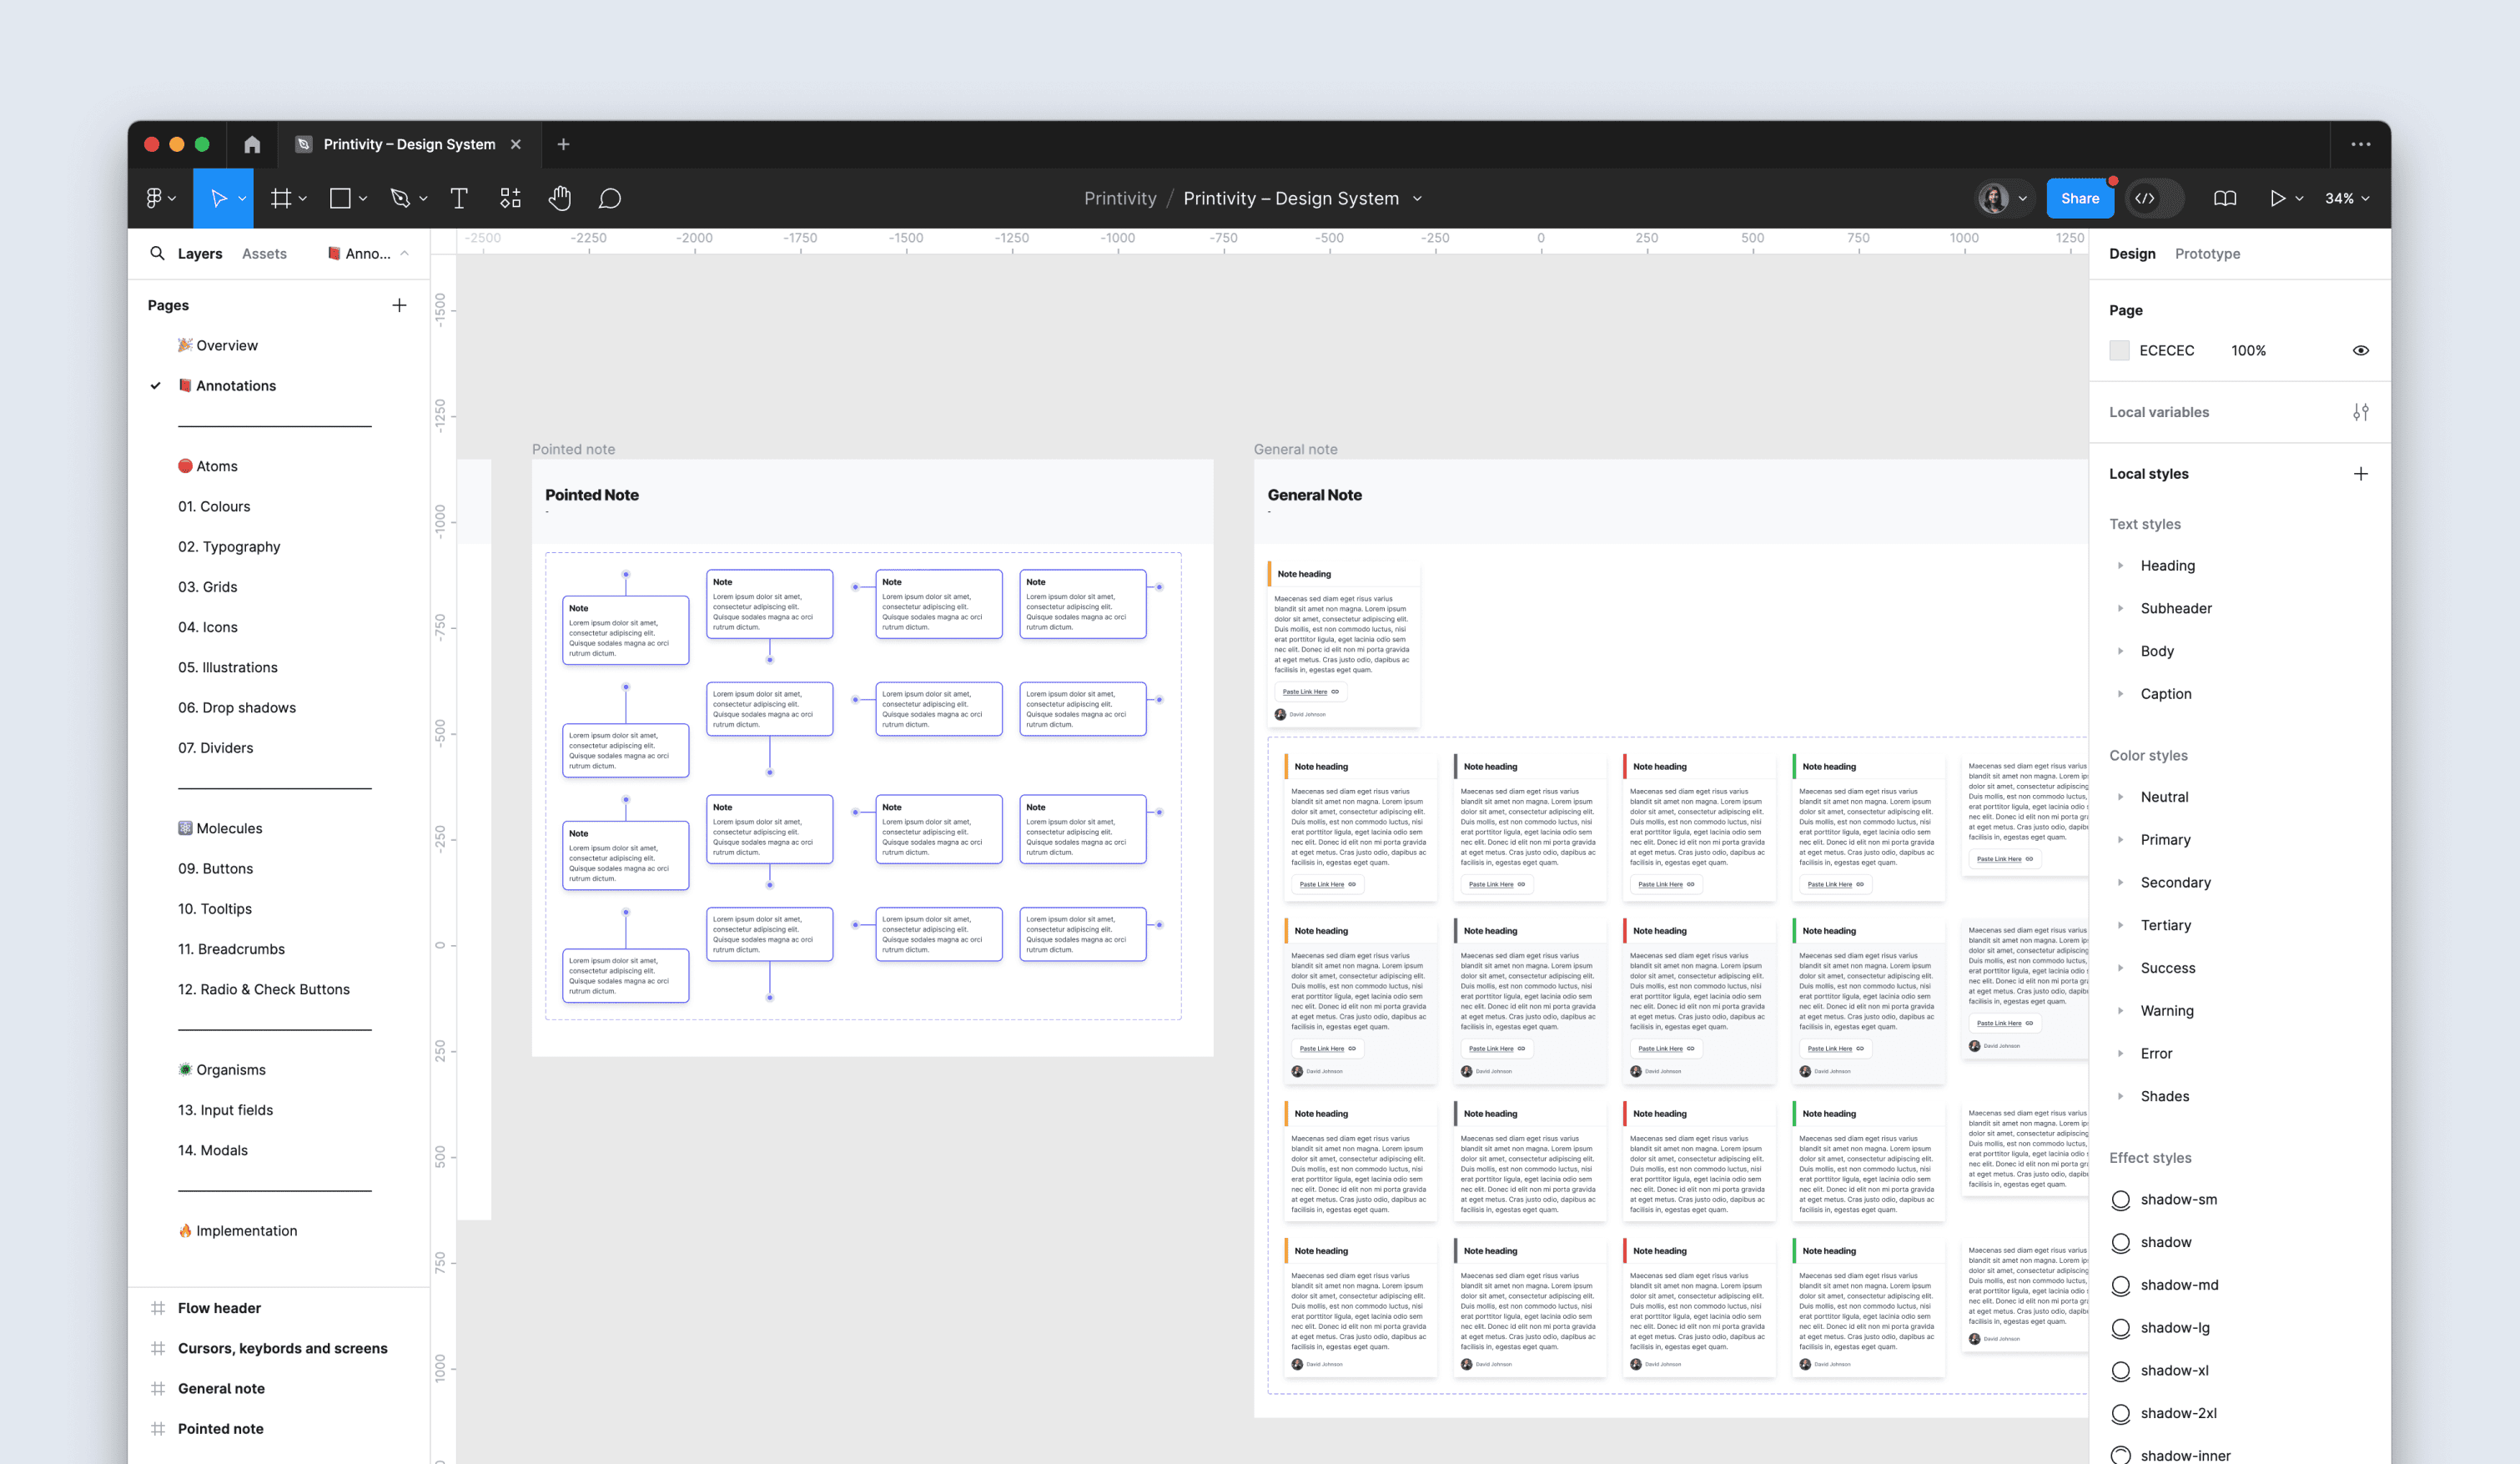Image resolution: width=2520 pixels, height=1464 pixels.
Task: Select the Pen tool
Action: tap(401, 199)
